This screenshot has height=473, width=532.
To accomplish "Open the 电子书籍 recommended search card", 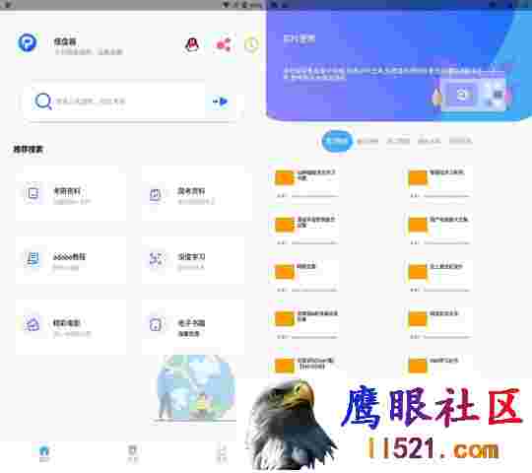I will (193, 327).
